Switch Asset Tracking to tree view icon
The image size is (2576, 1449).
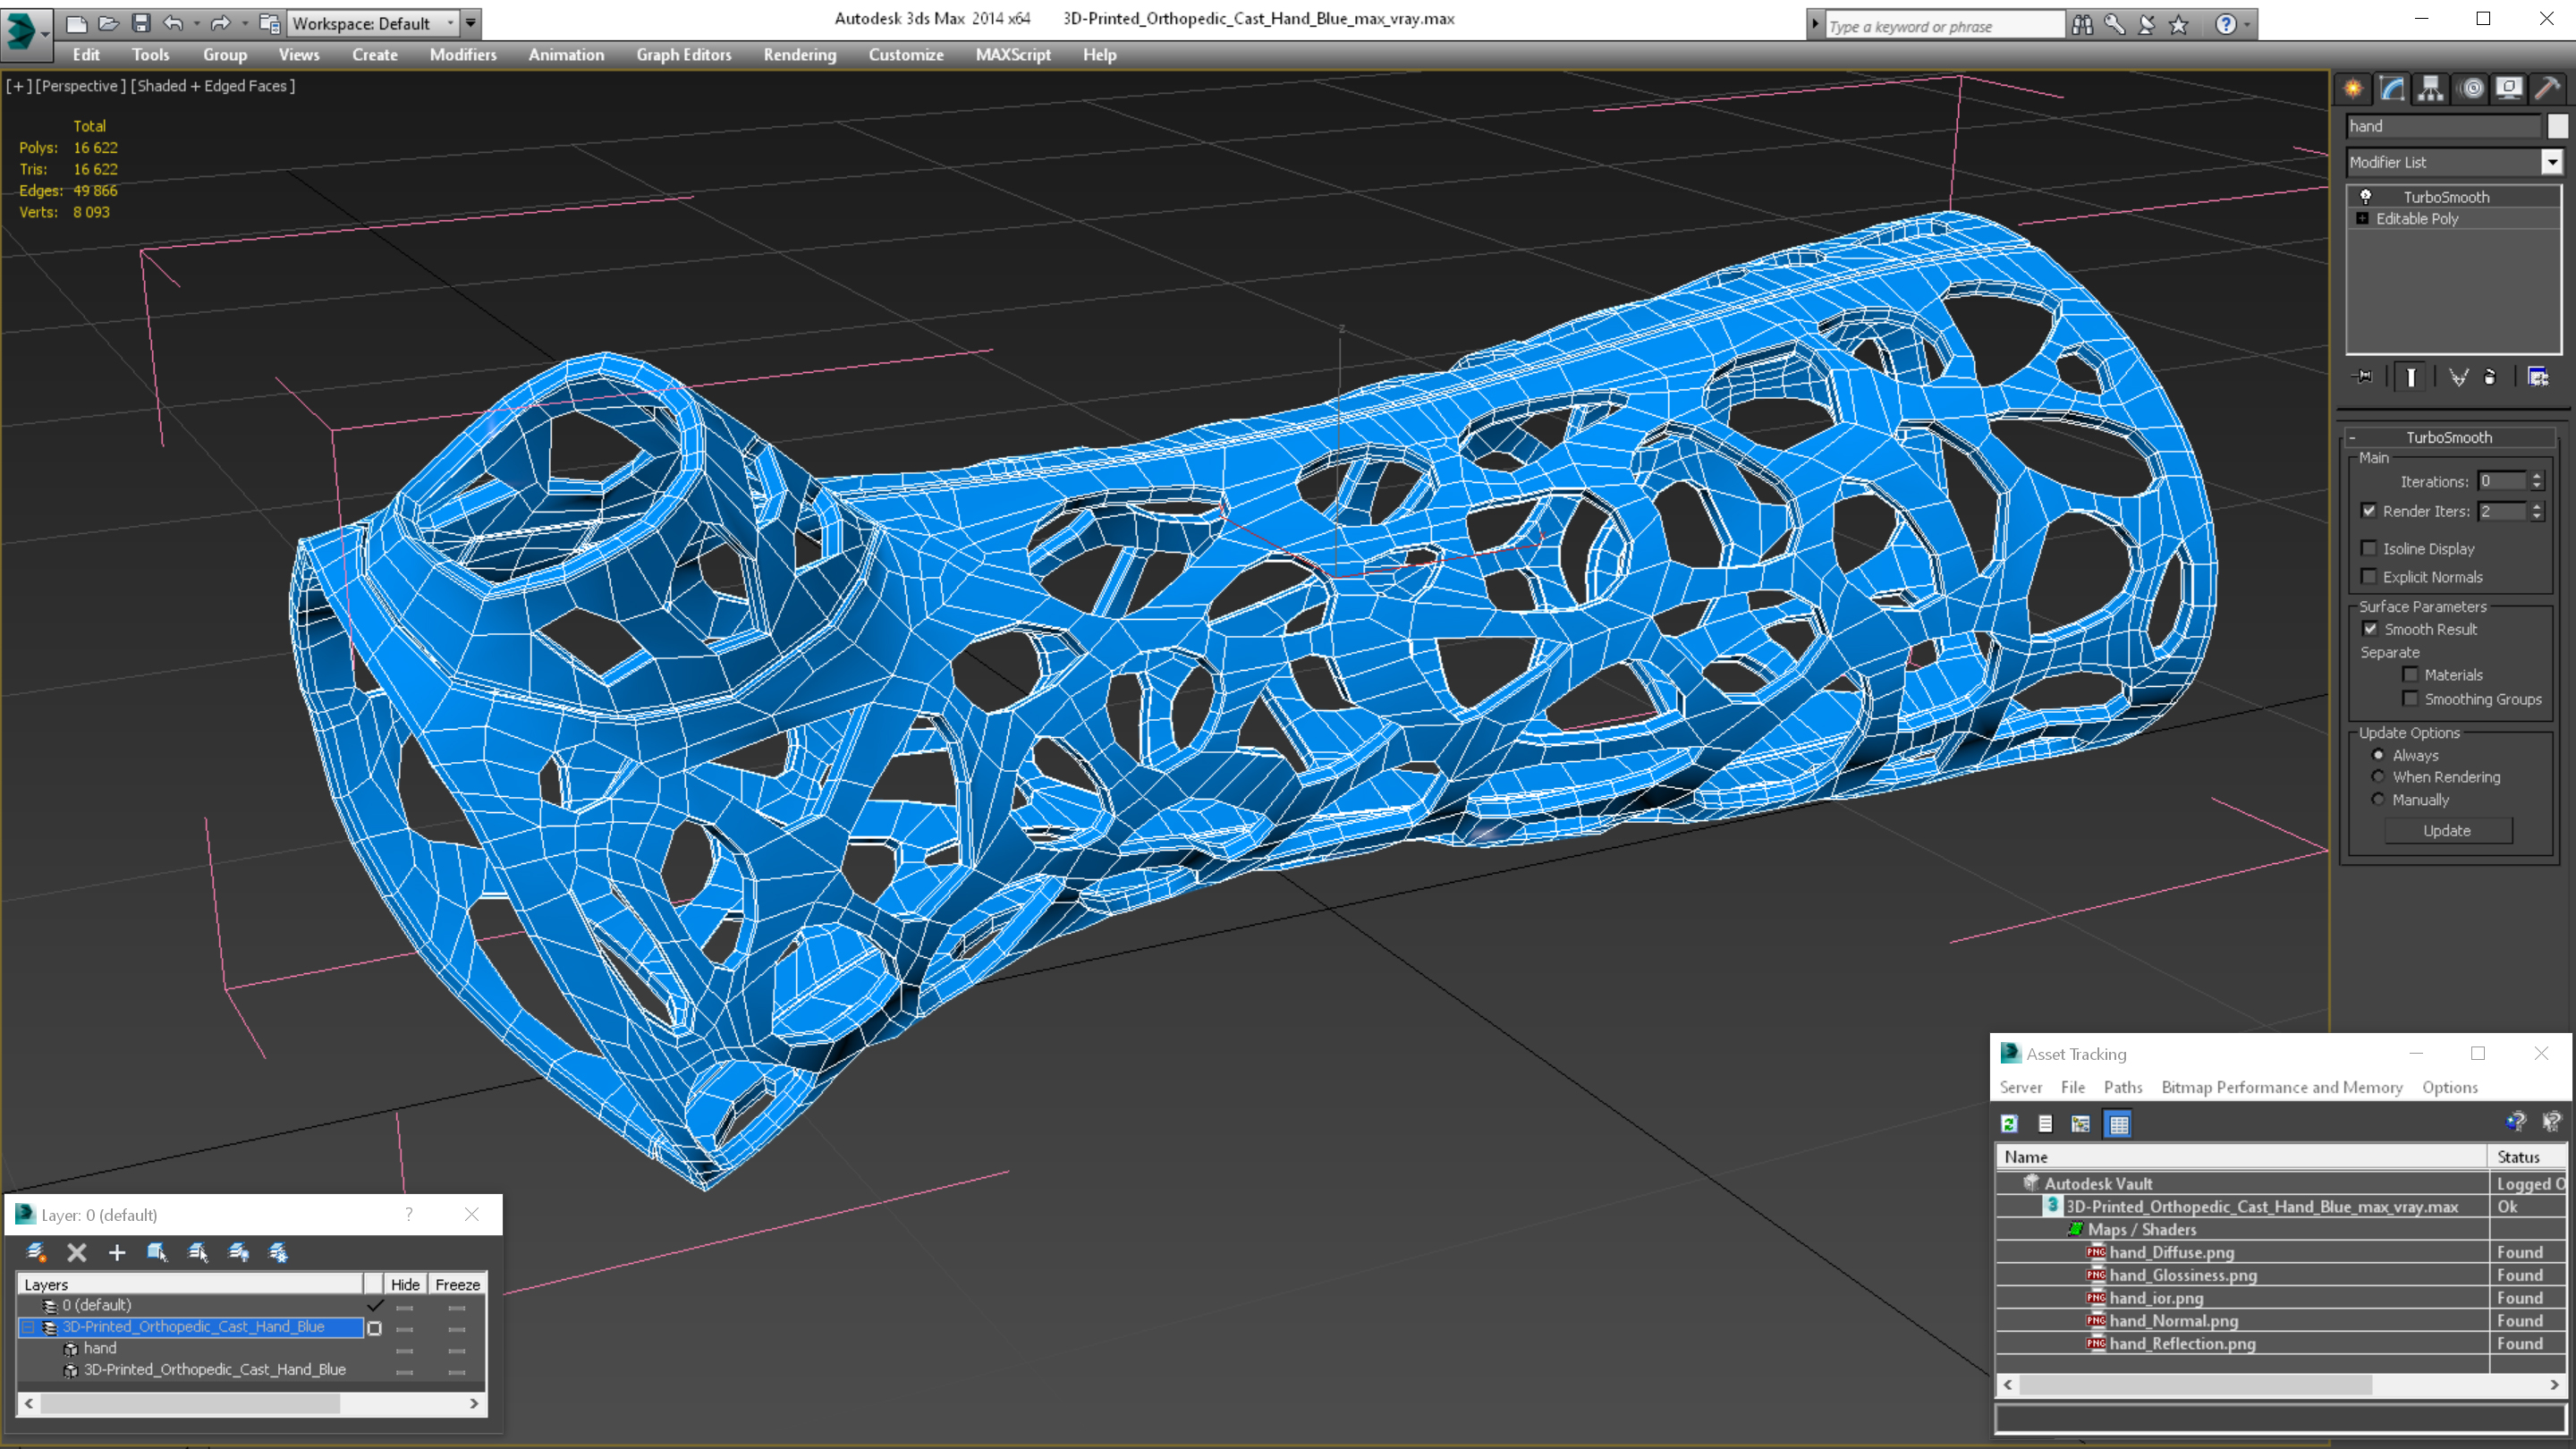(x=2081, y=1124)
